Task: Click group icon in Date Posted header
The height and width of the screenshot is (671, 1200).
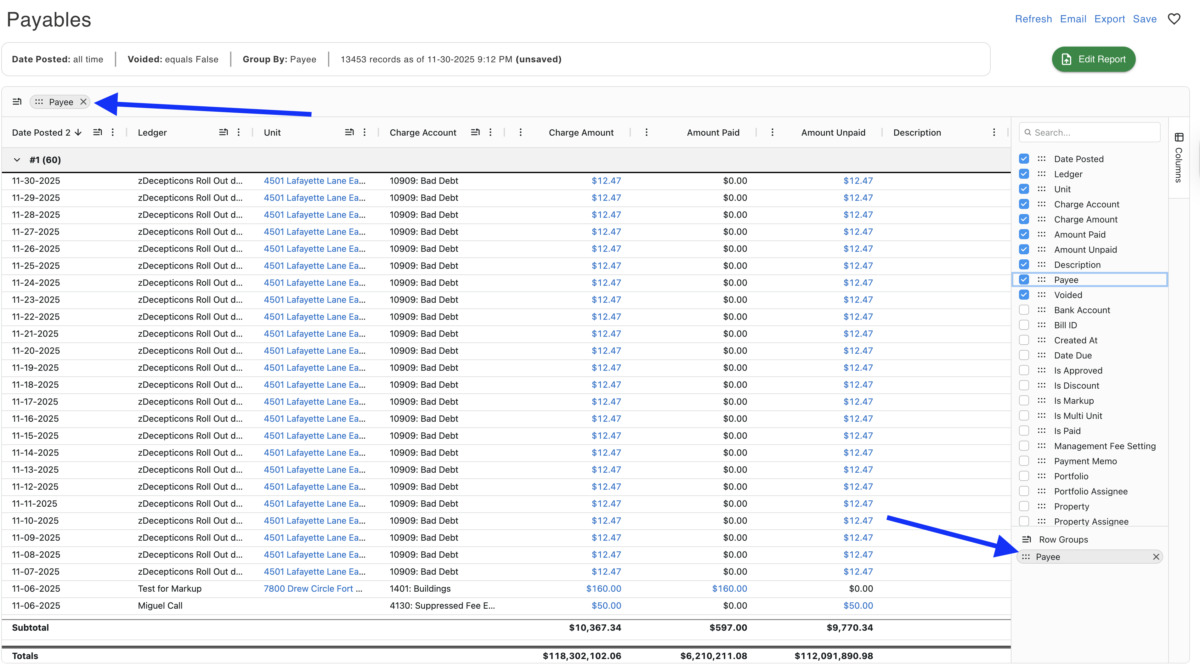Action: (x=97, y=132)
